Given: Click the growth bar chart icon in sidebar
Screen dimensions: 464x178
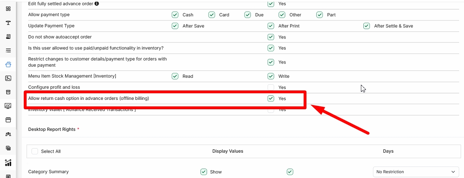Looking at the screenshot, I should (x=8, y=162).
